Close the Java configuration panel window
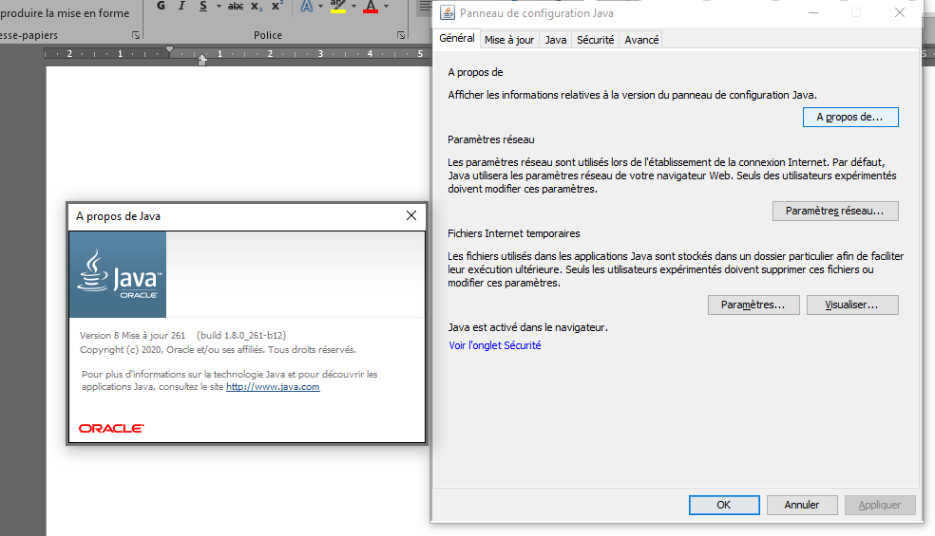 point(900,12)
